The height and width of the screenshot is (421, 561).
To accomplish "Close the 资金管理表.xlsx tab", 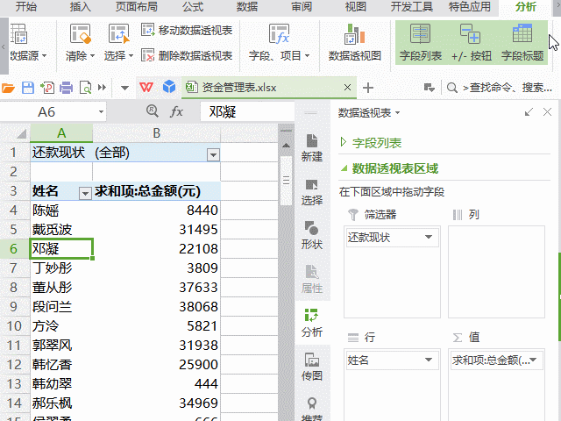I will tap(347, 88).
